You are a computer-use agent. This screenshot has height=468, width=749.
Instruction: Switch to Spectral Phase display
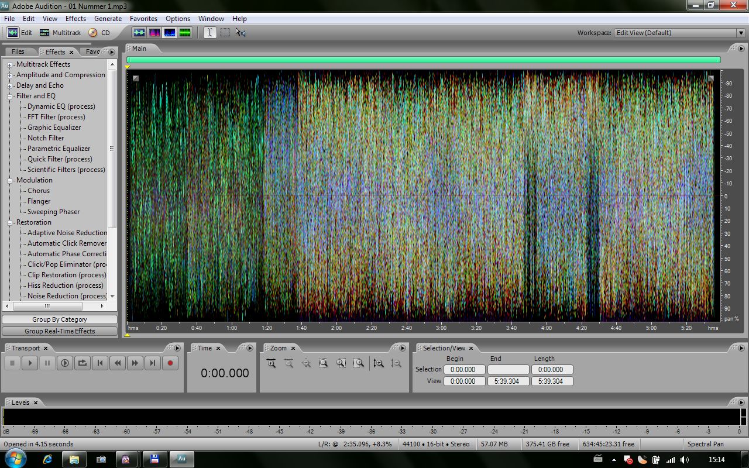[x=185, y=33]
